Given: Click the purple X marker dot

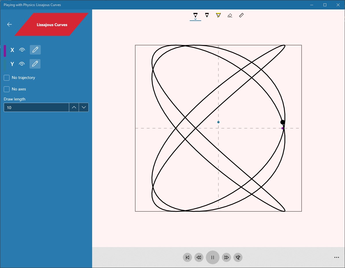Looking at the screenshot, I should [x=283, y=128].
